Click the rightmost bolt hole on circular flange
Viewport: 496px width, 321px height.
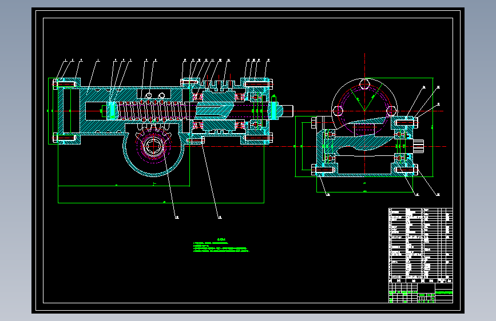point(391,110)
